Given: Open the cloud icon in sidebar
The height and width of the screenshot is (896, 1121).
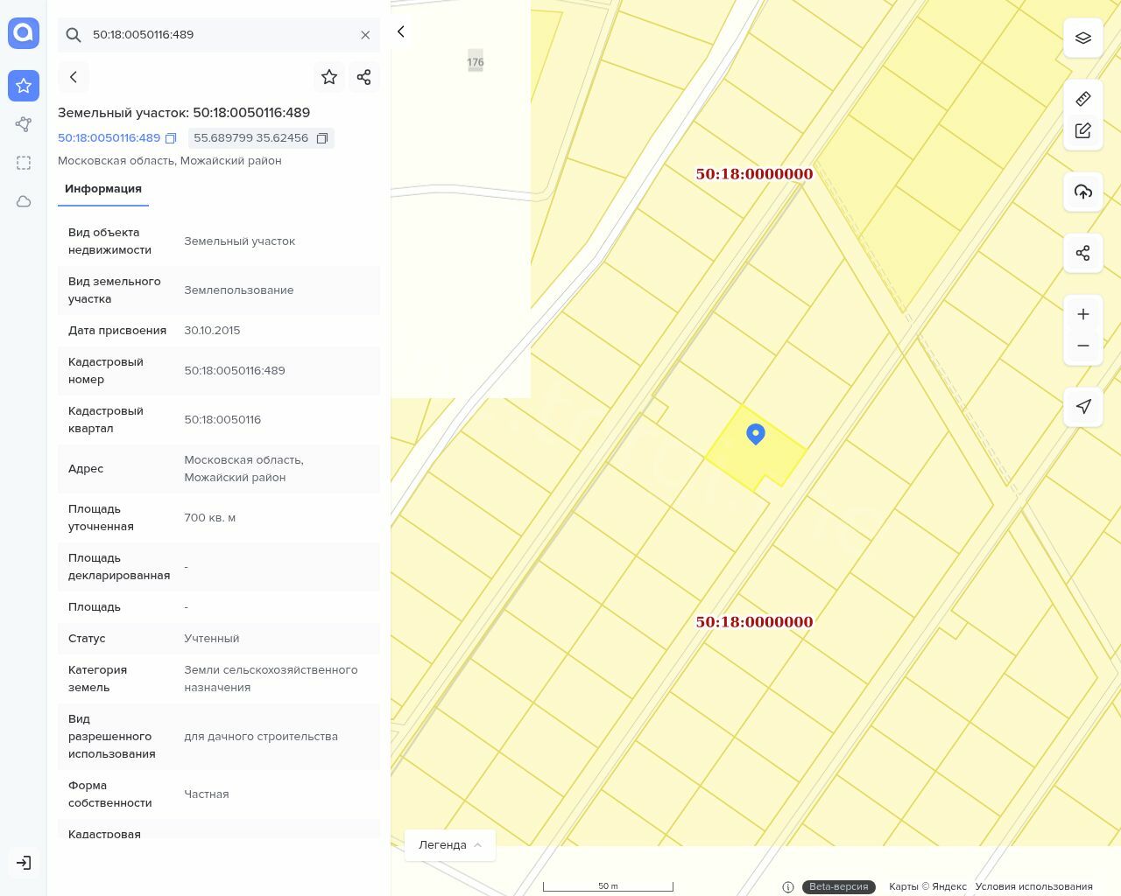Looking at the screenshot, I should pos(24,201).
